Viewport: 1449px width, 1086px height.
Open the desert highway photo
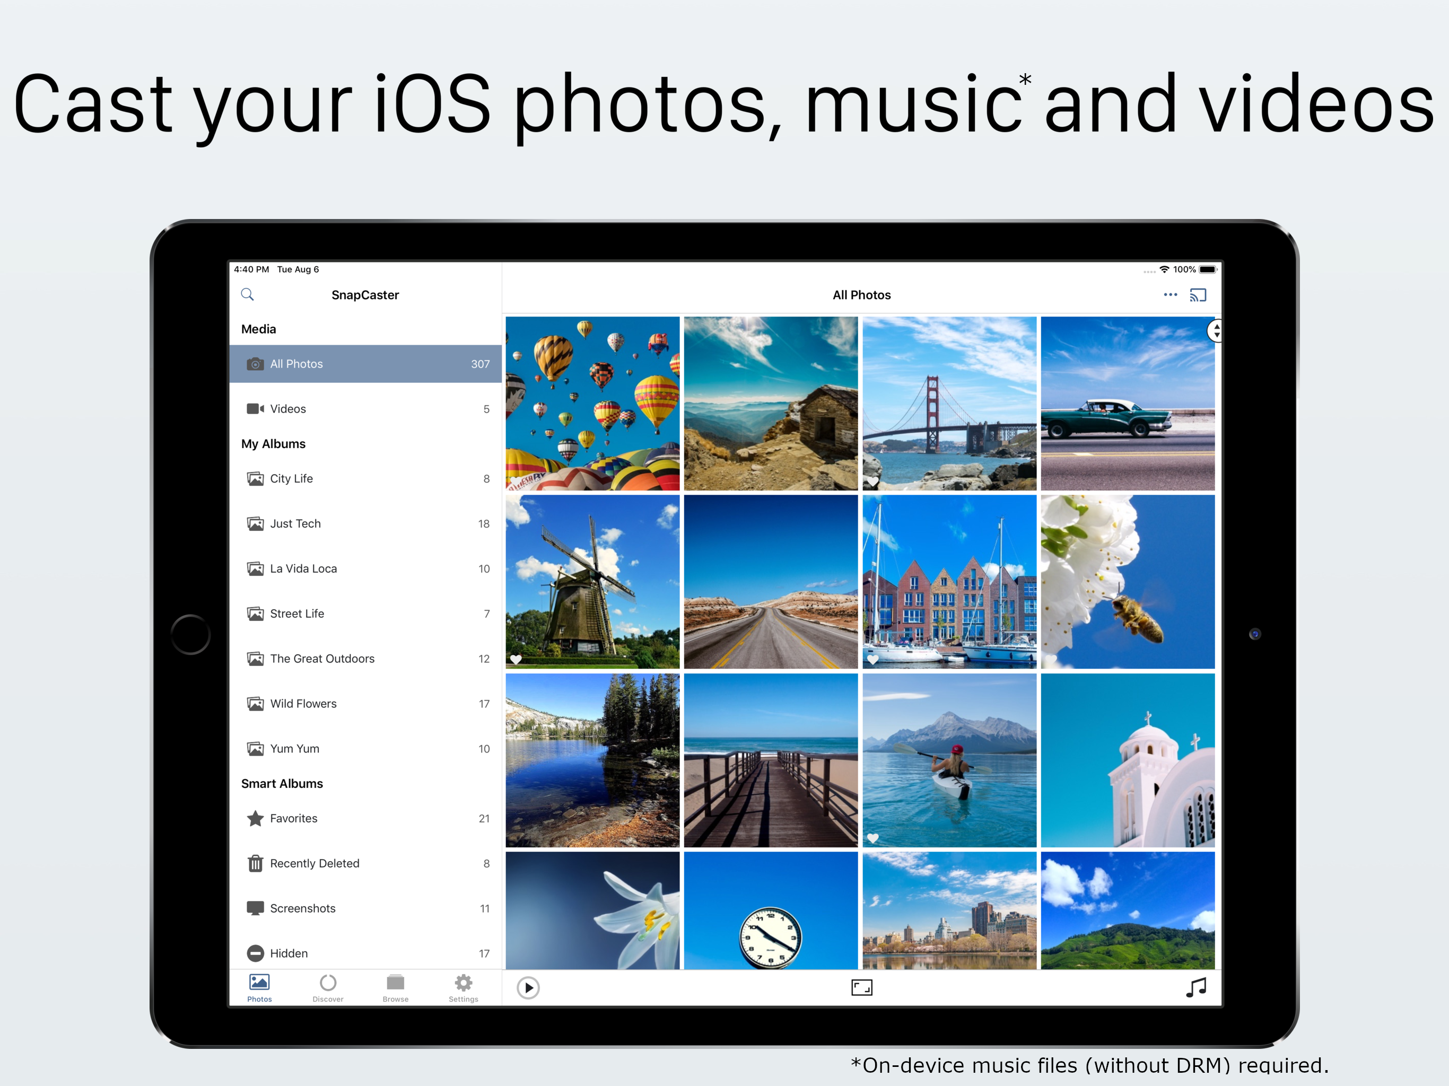click(x=770, y=582)
